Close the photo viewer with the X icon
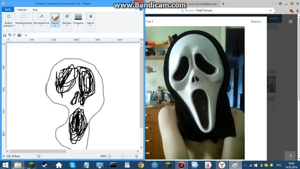The width and height of the screenshot is (300, 169). click(x=291, y=22)
